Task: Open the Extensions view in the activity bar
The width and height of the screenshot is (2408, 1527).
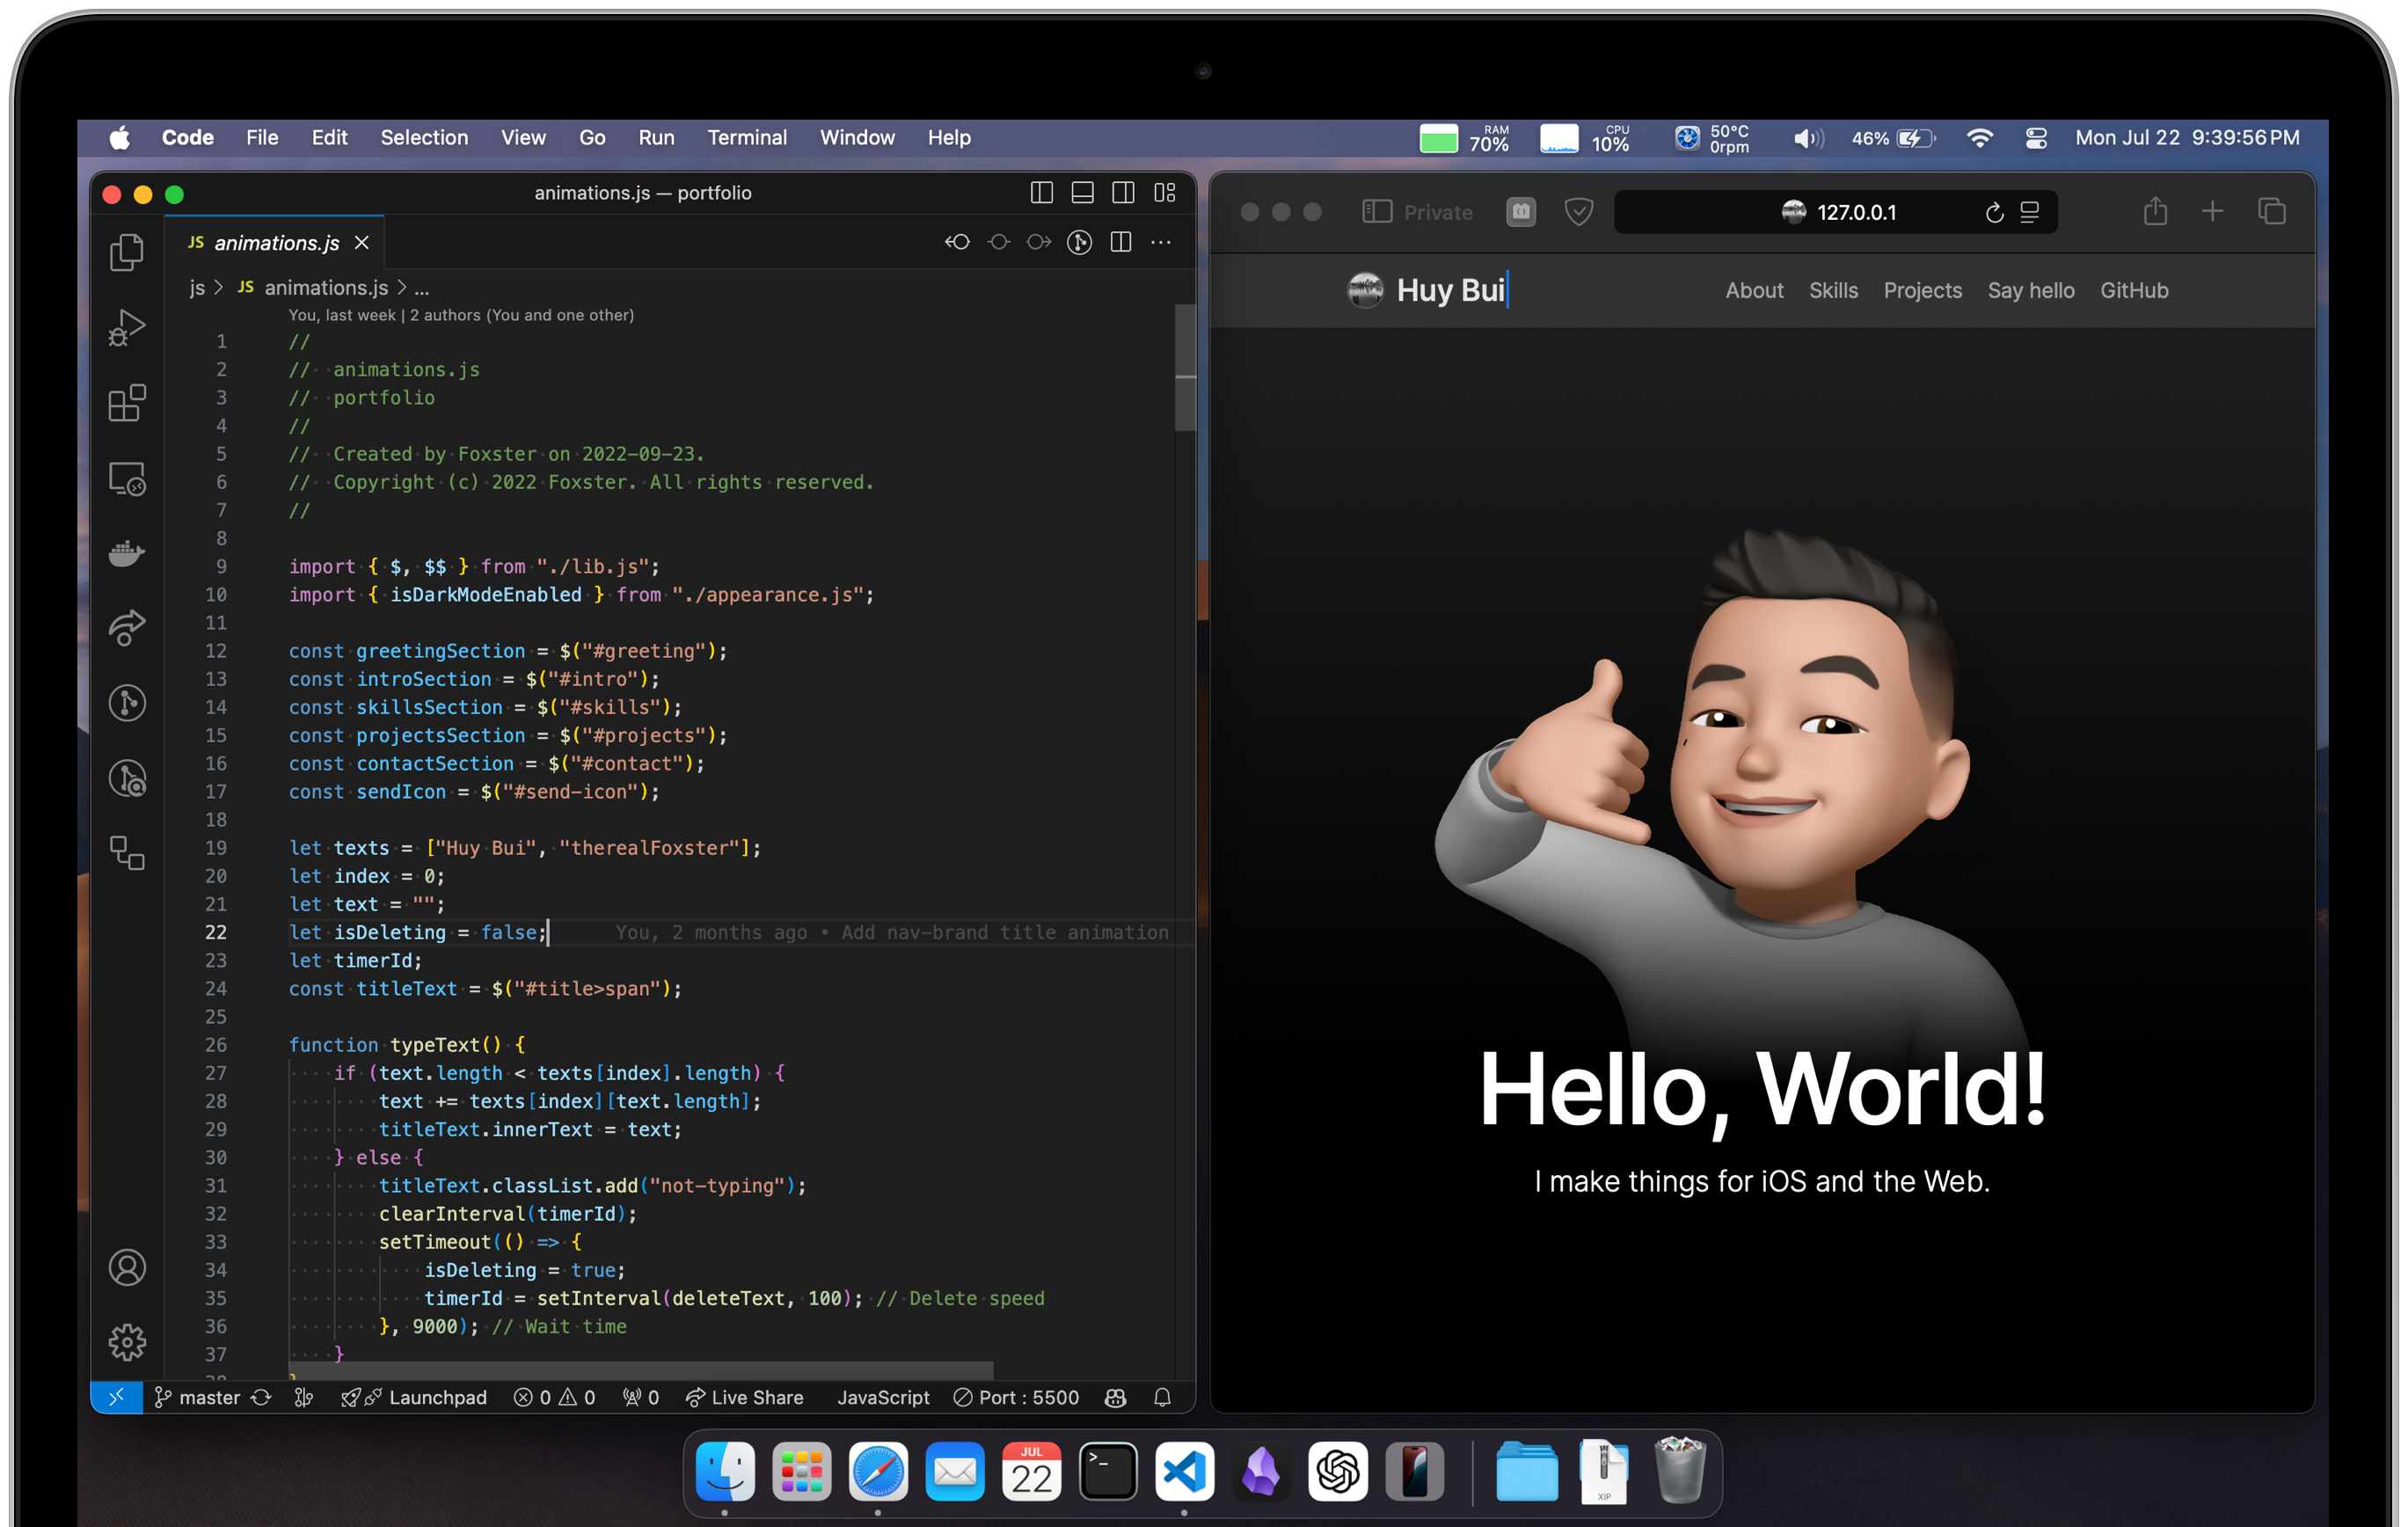Action: [x=127, y=403]
